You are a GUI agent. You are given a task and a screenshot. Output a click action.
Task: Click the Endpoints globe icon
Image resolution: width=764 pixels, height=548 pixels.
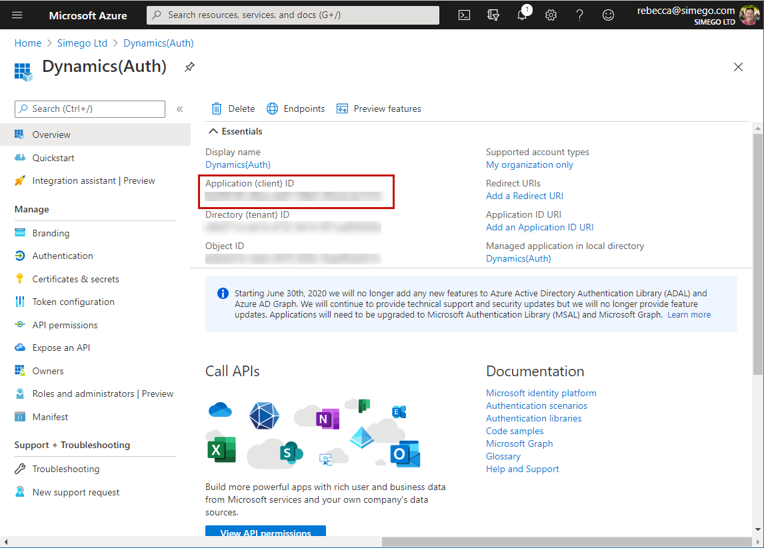point(272,109)
